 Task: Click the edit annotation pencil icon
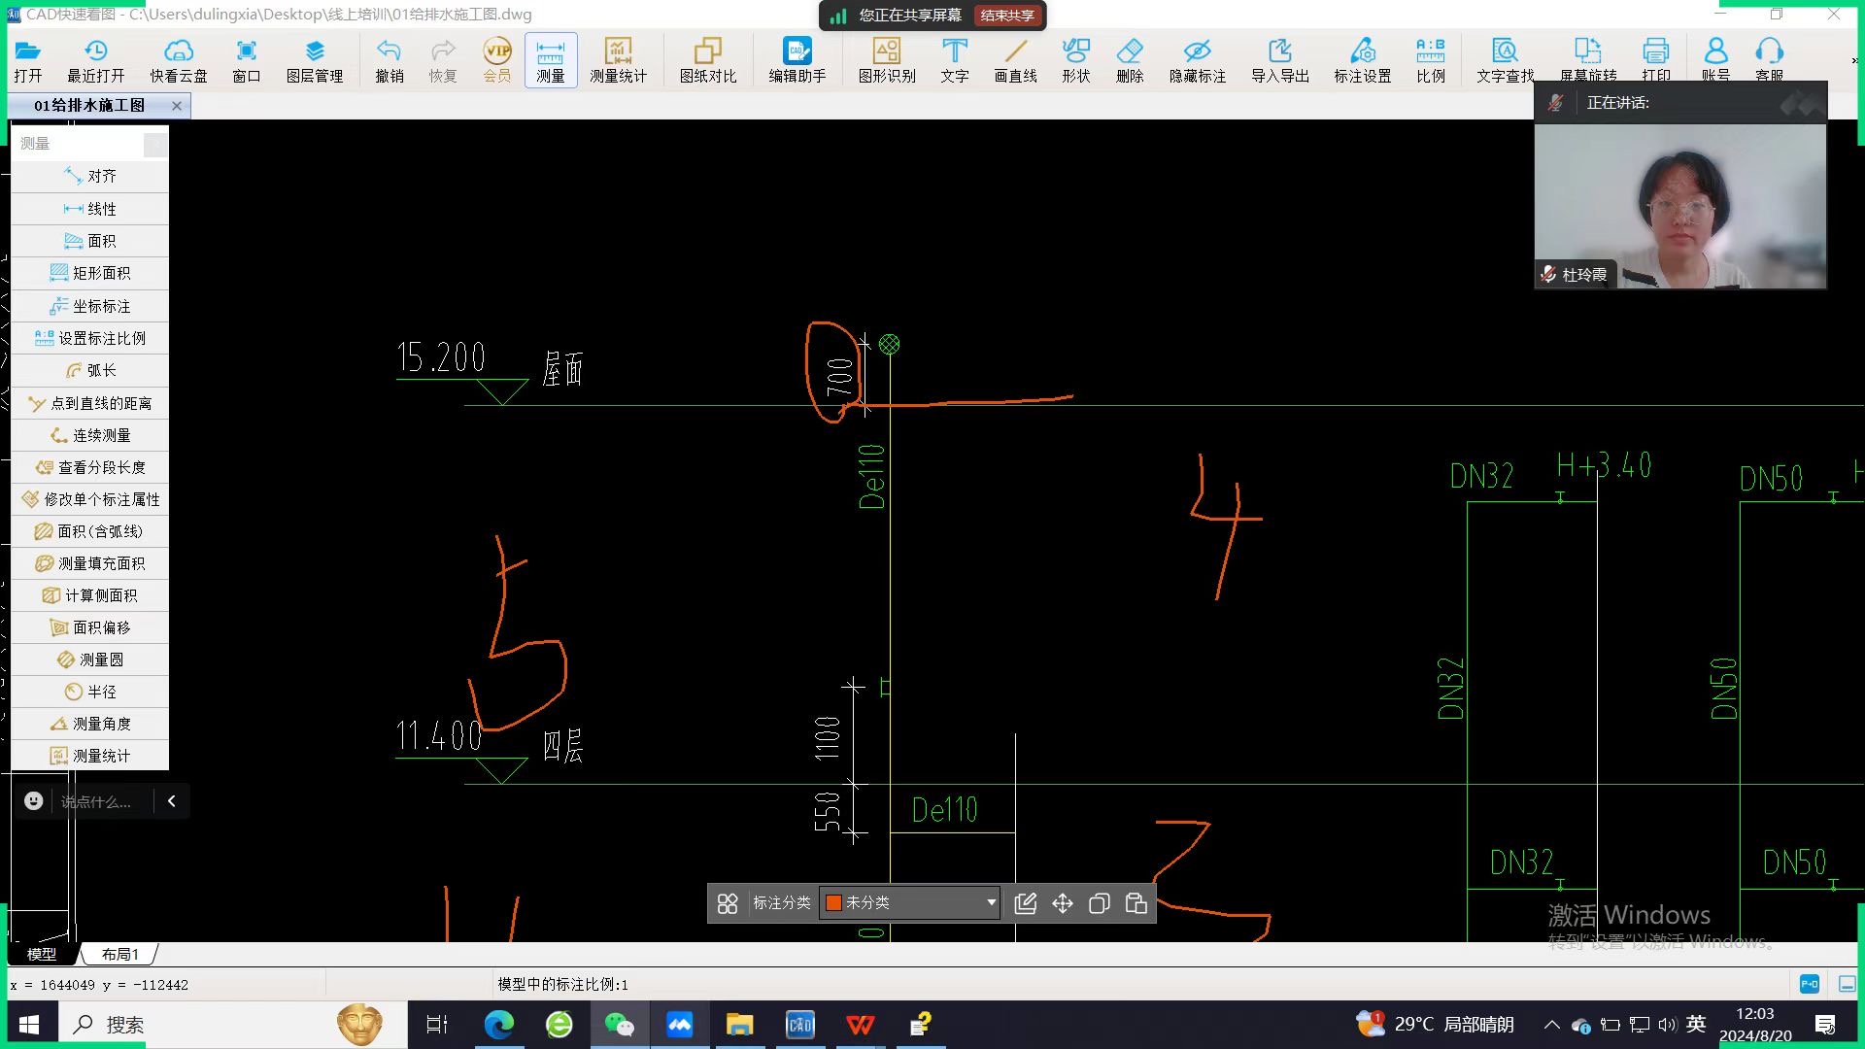pyautogui.click(x=1025, y=903)
